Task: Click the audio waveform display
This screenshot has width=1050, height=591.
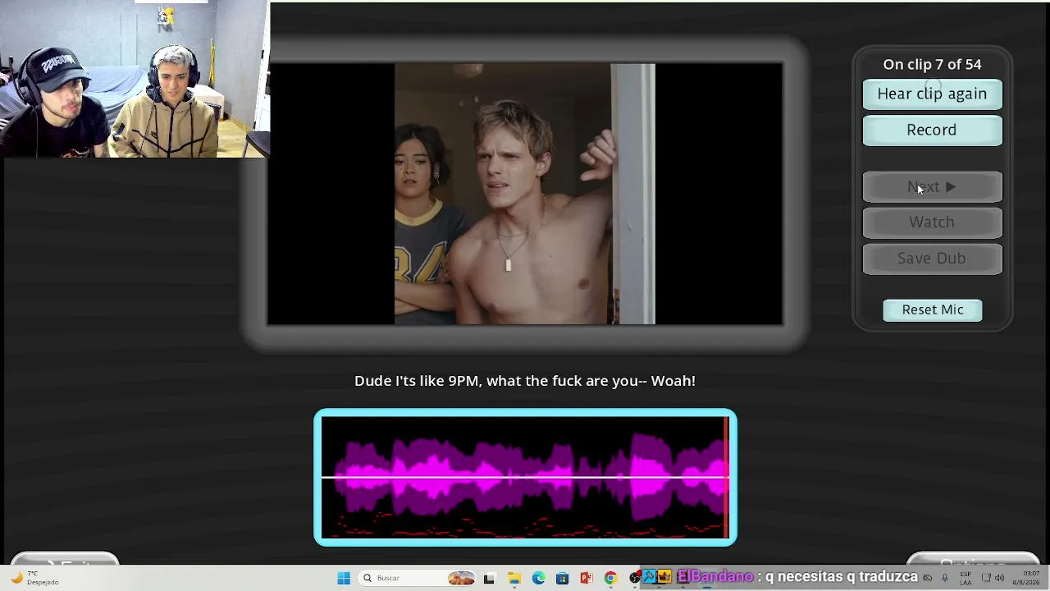Action: [525, 477]
